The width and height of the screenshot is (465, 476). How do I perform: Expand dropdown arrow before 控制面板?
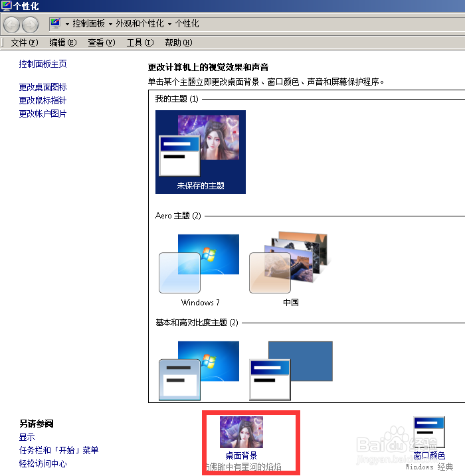point(67,24)
